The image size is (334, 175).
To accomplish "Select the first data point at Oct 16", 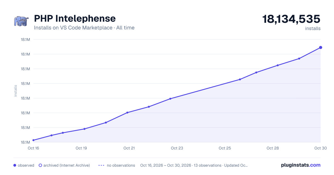I will tap(33, 140).
